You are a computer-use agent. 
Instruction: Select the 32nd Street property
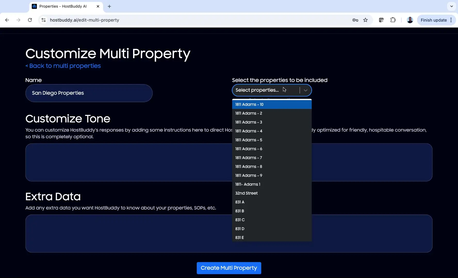pyautogui.click(x=272, y=193)
